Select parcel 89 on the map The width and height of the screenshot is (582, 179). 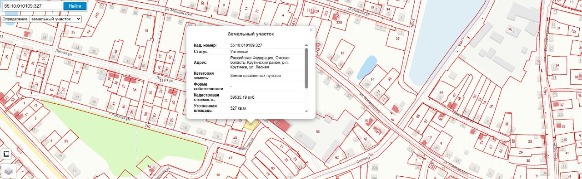pos(66,142)
